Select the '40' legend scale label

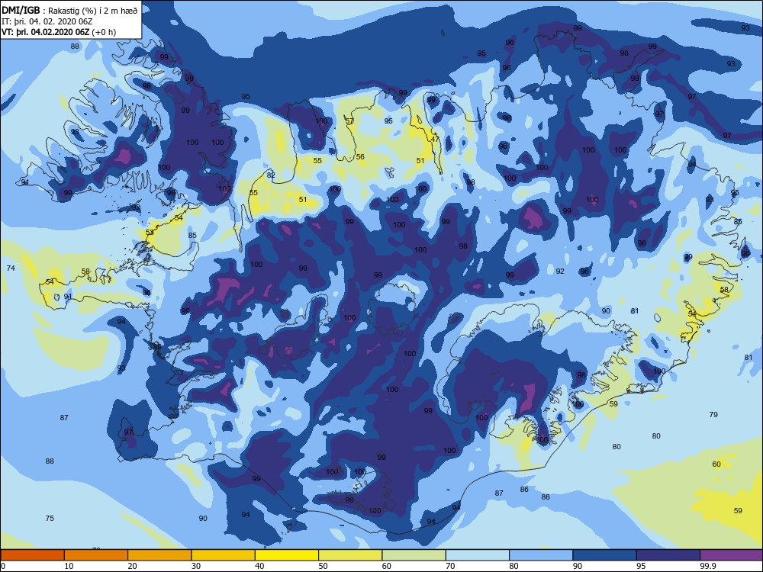click(x=260, y=566)
